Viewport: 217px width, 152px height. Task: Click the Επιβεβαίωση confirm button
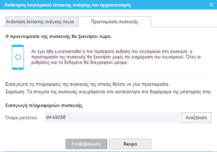tap(86, 144)
